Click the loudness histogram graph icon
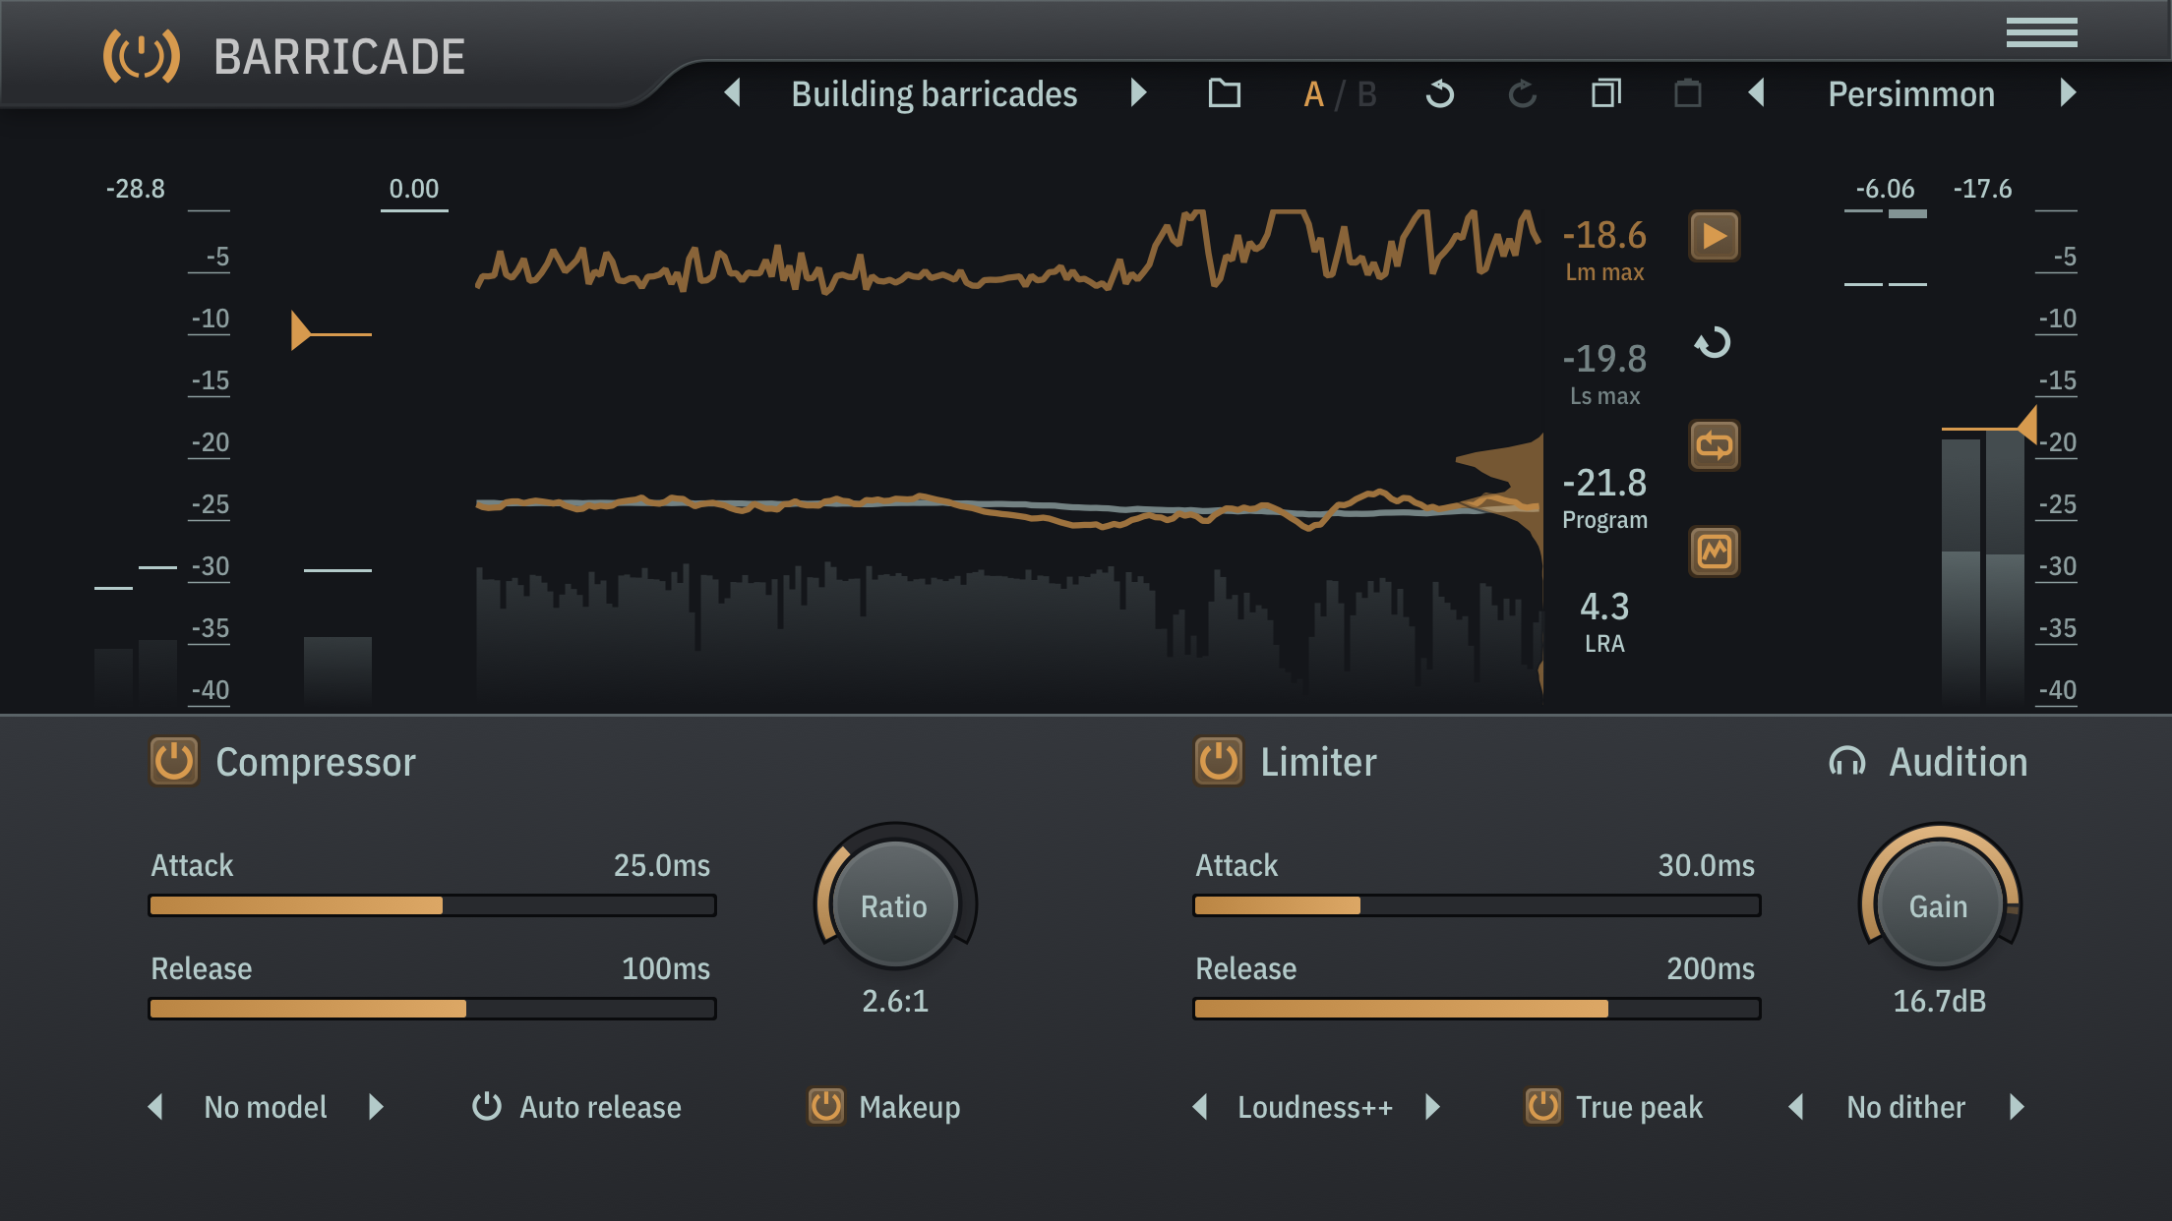Viewport: 2172px width, 1221px height. click(x=1714, y=552)
